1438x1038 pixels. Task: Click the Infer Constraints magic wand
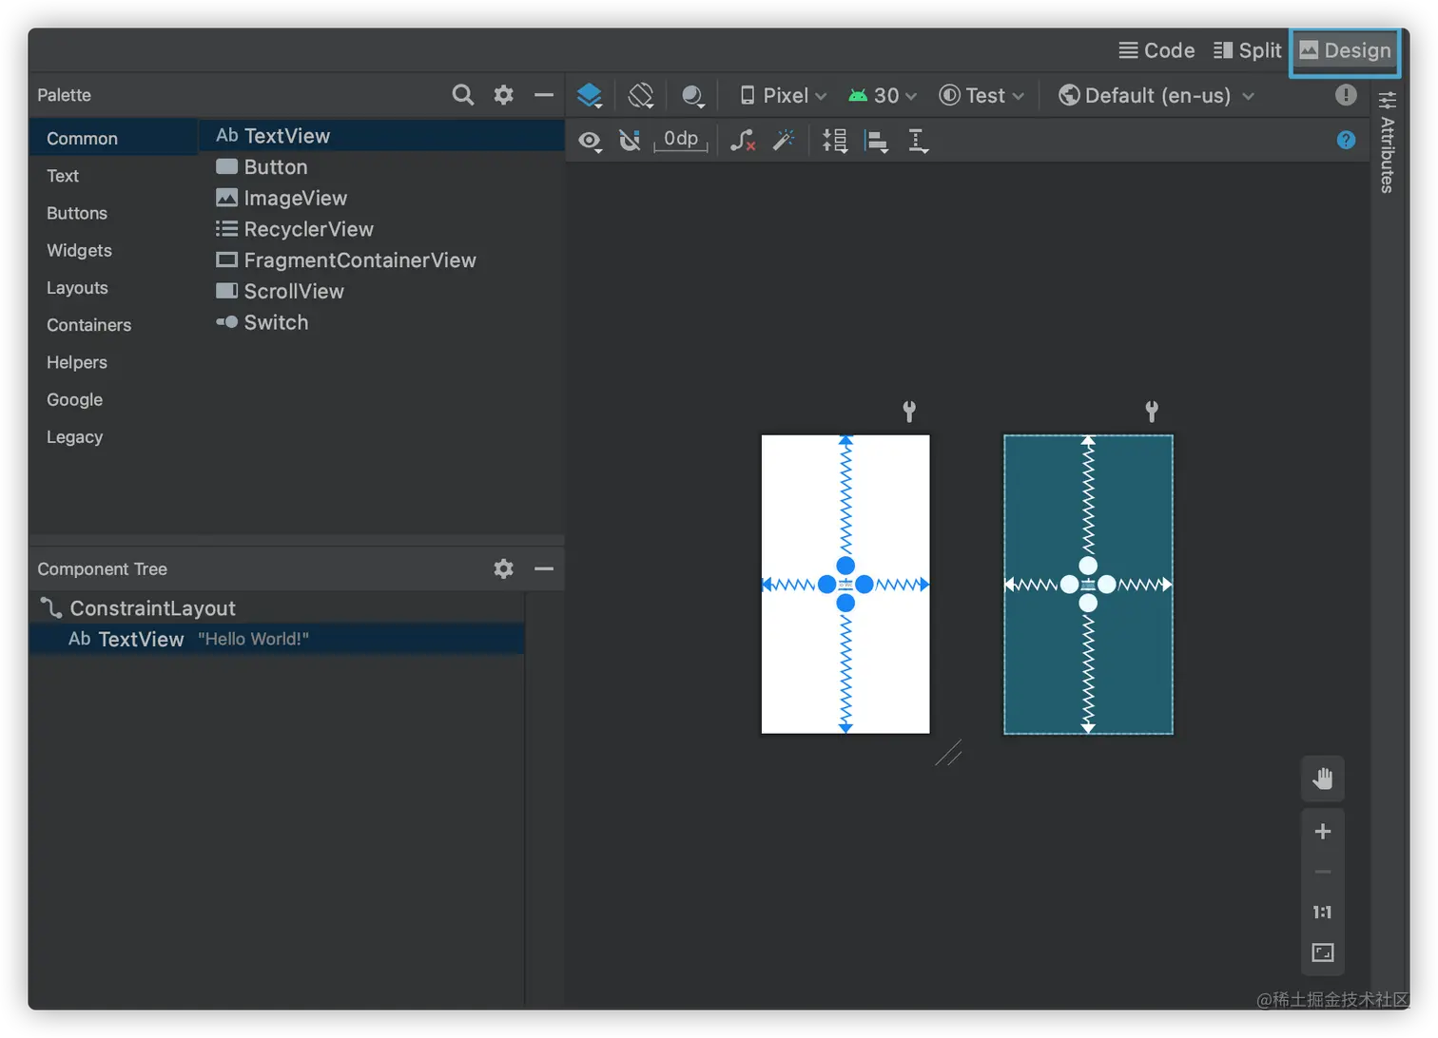click(784, 142)
